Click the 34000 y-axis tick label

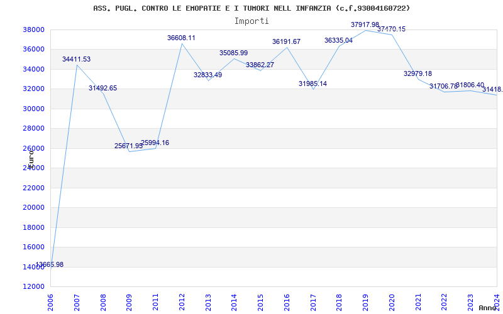pos(33,69)
